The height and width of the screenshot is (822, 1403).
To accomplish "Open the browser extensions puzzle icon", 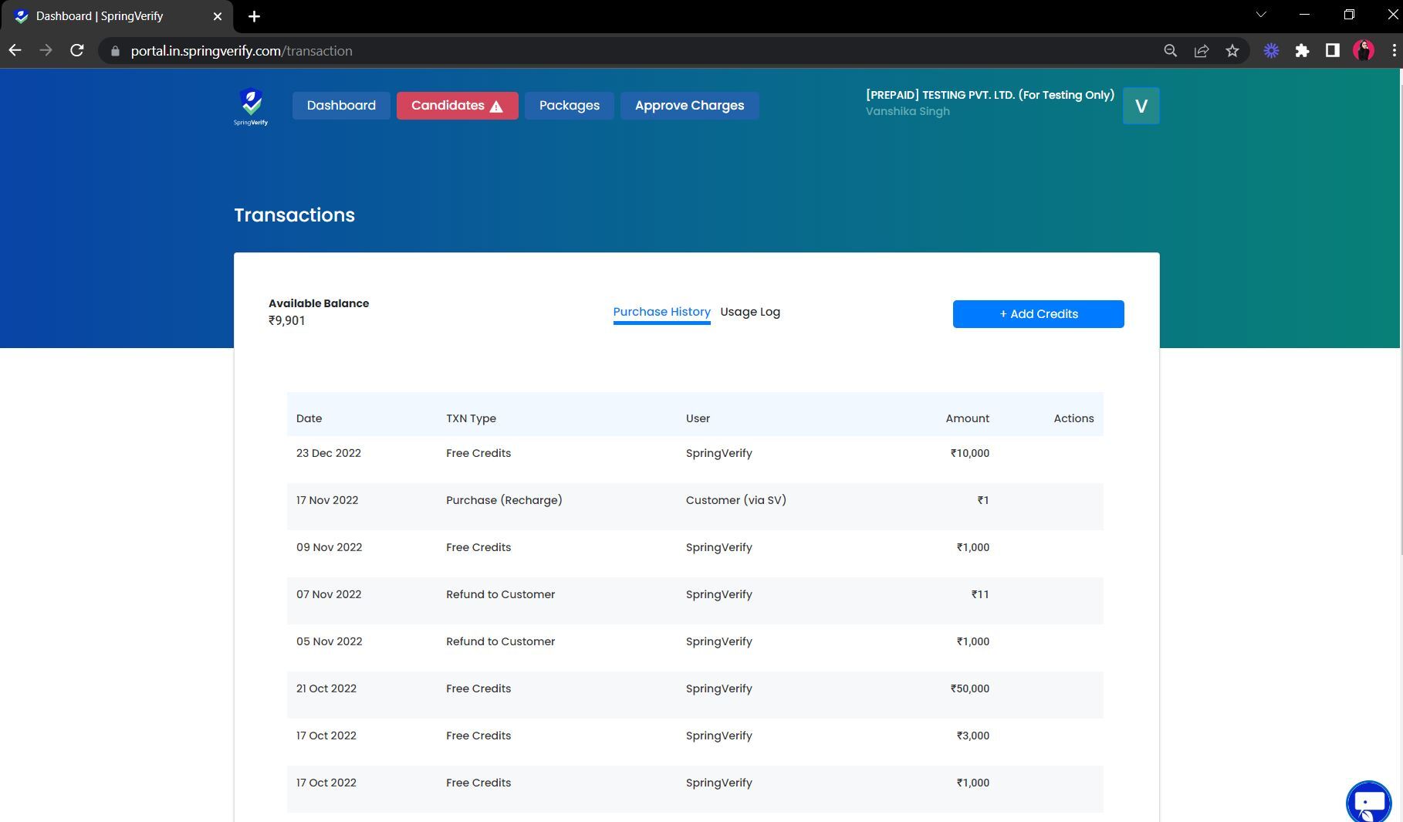I will pos(1302,50).
